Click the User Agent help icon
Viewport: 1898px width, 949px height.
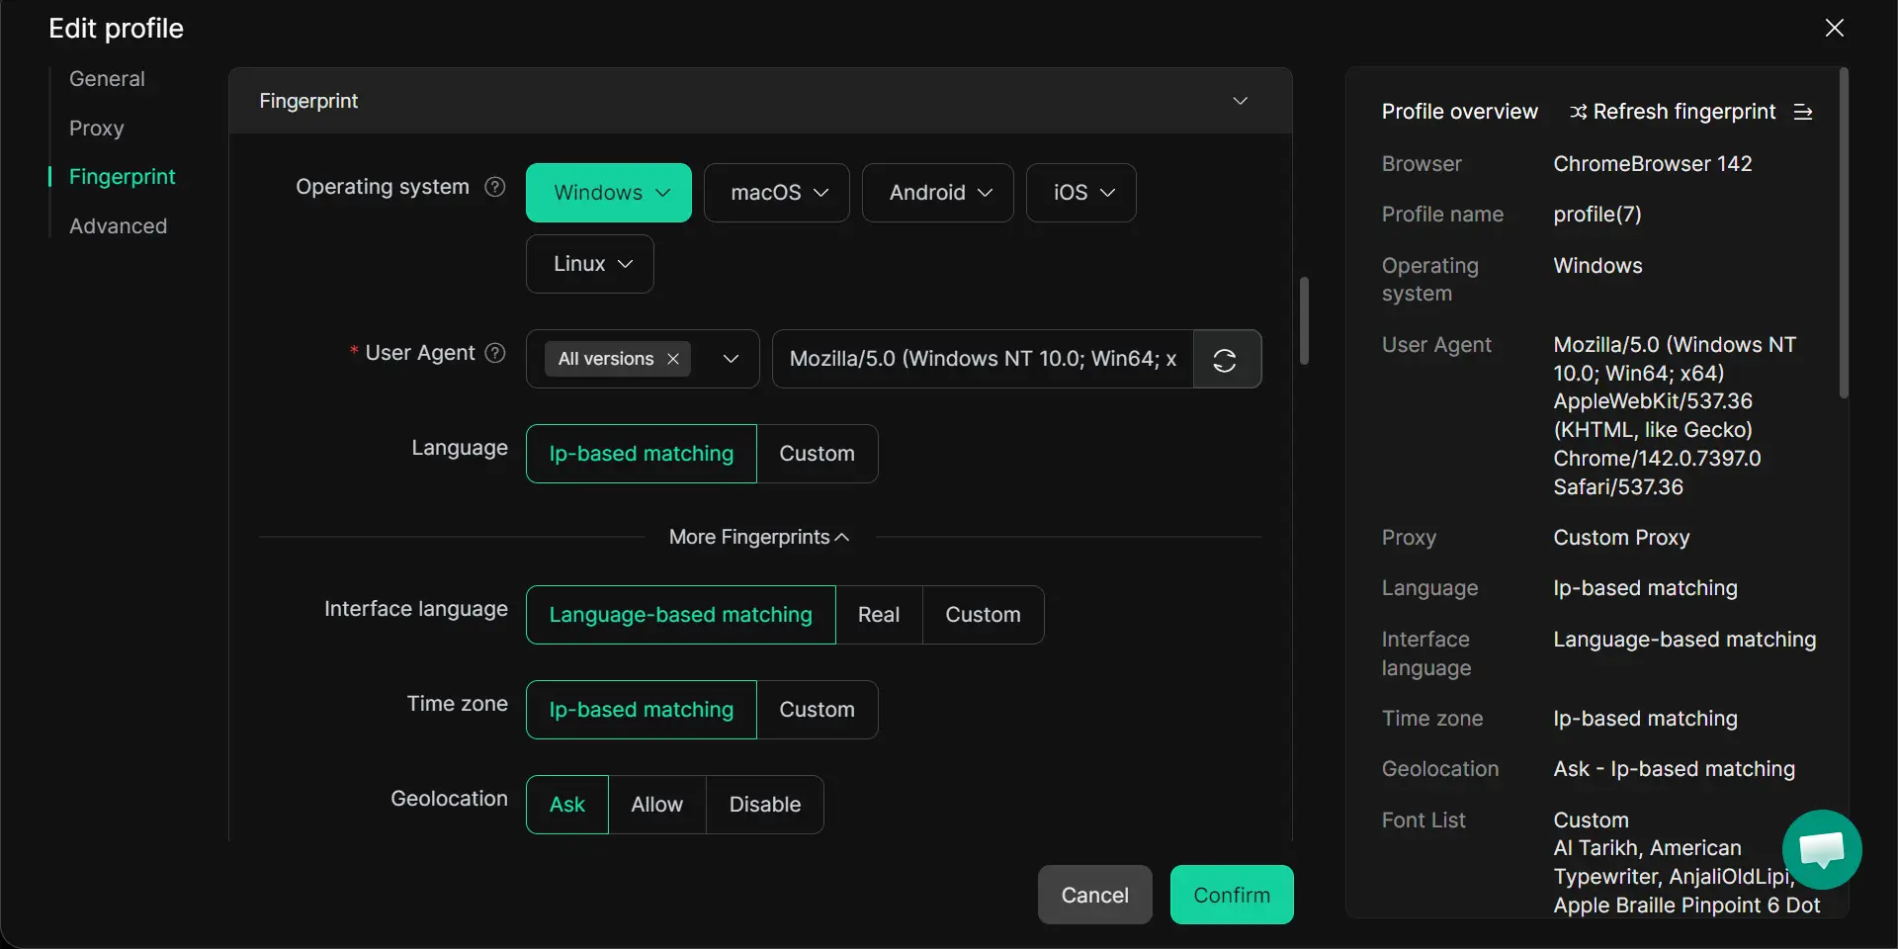click(x=495, y=353)
